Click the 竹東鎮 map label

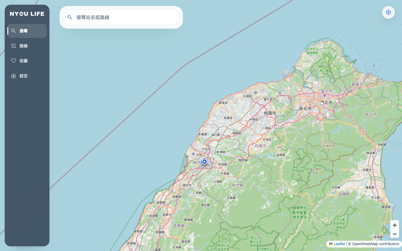pyautogui.click(x=225, y=174)
